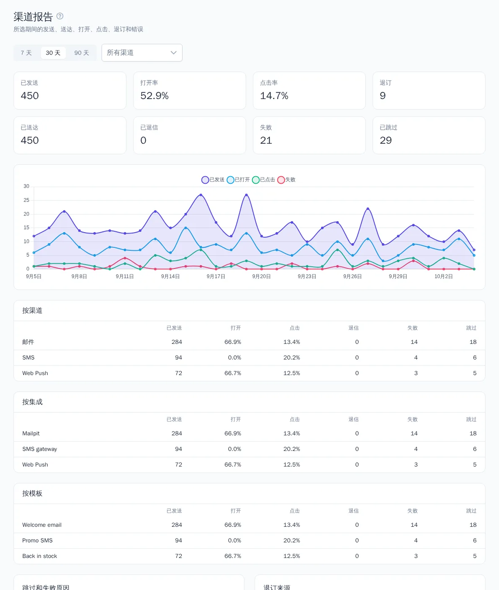Click the 9月5日 label on the chart axis

[x=34, y=276]
